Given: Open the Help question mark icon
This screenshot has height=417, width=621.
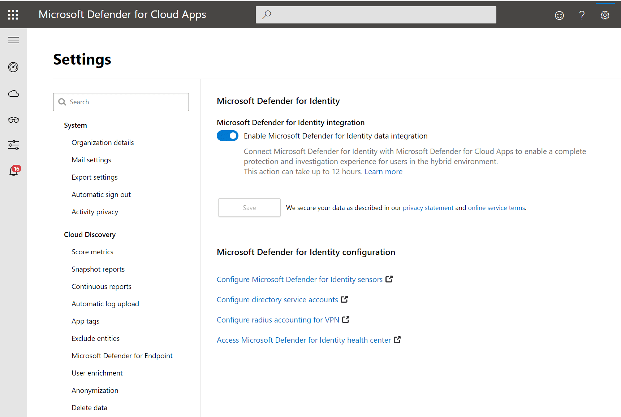Looking at the screenshot, I should 582,15.
